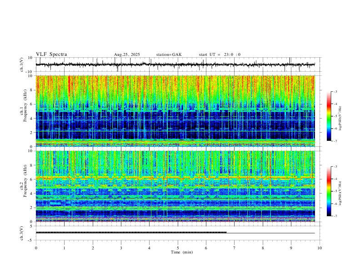Viewport: 360px width, 278px height.
Task: Click time axis tick label "6"
Action: pyautogui.click(x=206, y=248)
